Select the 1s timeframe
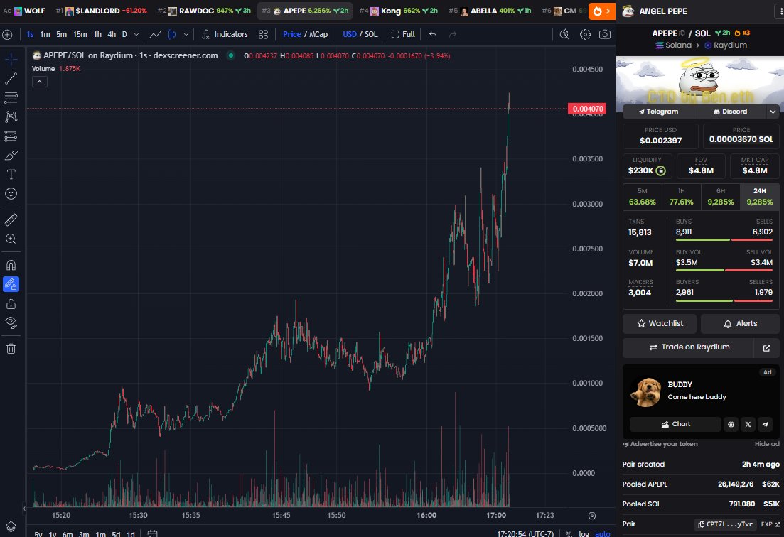 point(30,35)
